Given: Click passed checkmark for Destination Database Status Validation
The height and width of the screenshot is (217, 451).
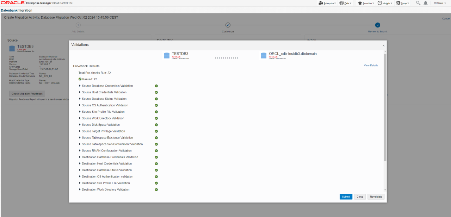Looking at the screenshot, I should [156, 170].
